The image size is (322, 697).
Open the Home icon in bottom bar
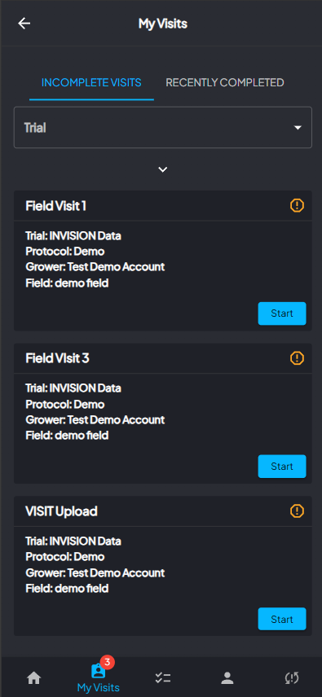(x=33, y=678)
